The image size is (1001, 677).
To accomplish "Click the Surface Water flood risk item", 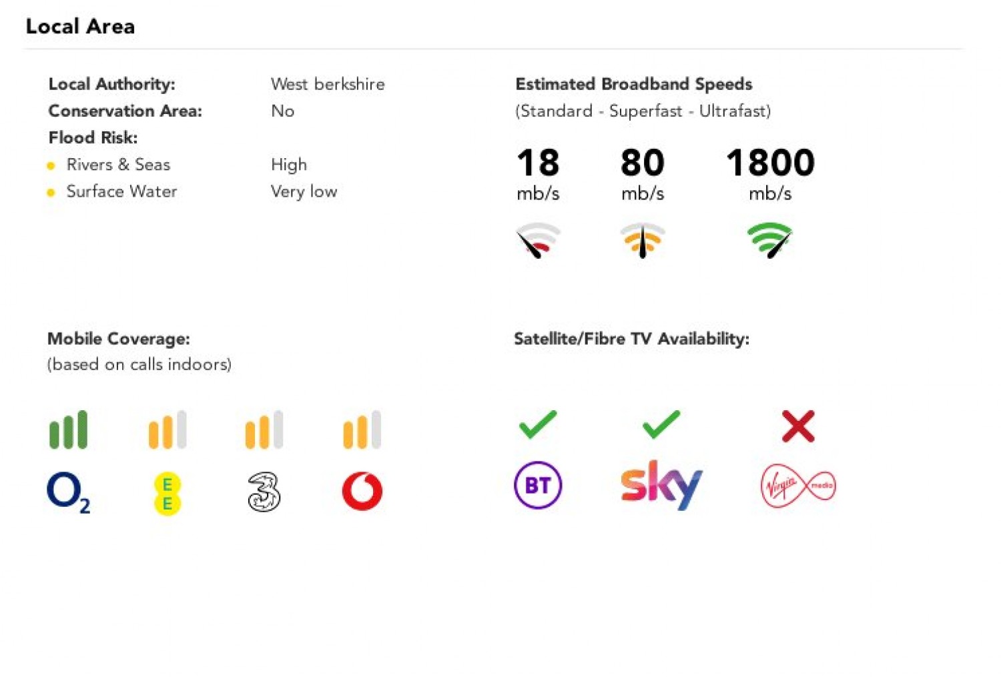I will tap(121, 191).
